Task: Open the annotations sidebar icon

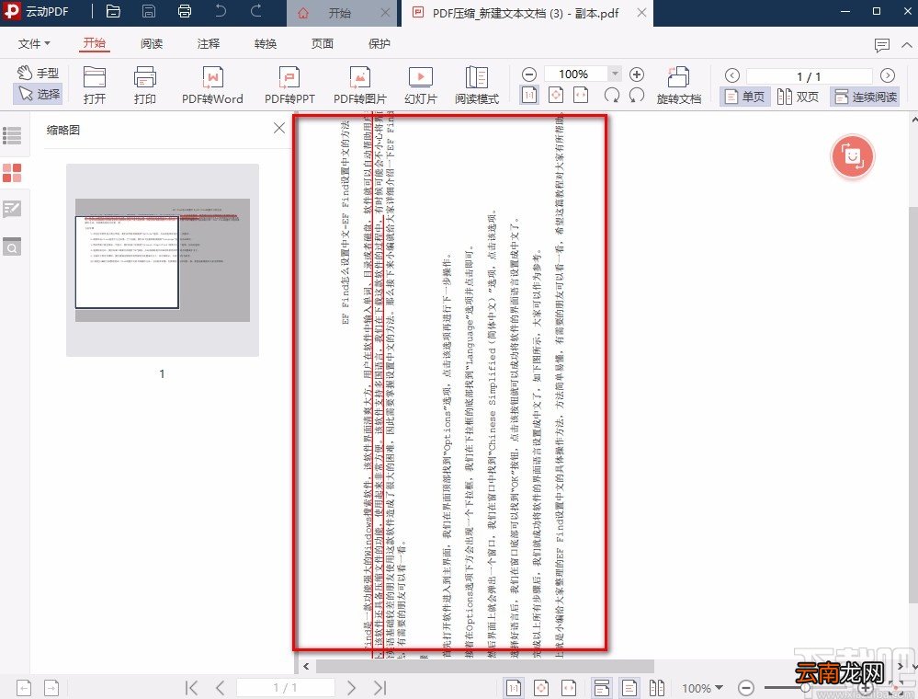Action: 12,209
